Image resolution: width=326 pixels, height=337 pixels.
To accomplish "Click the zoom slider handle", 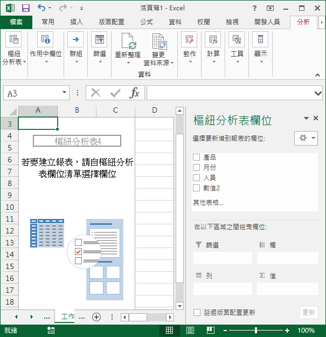I will coord(256,331).
